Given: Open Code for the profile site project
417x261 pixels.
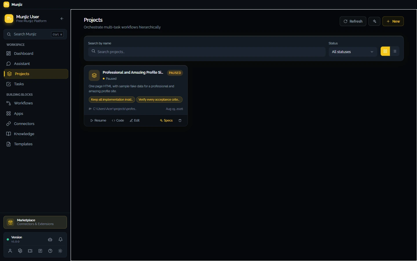Looking at the screenshot, I should pyautogui.click(x=118, y=121).
